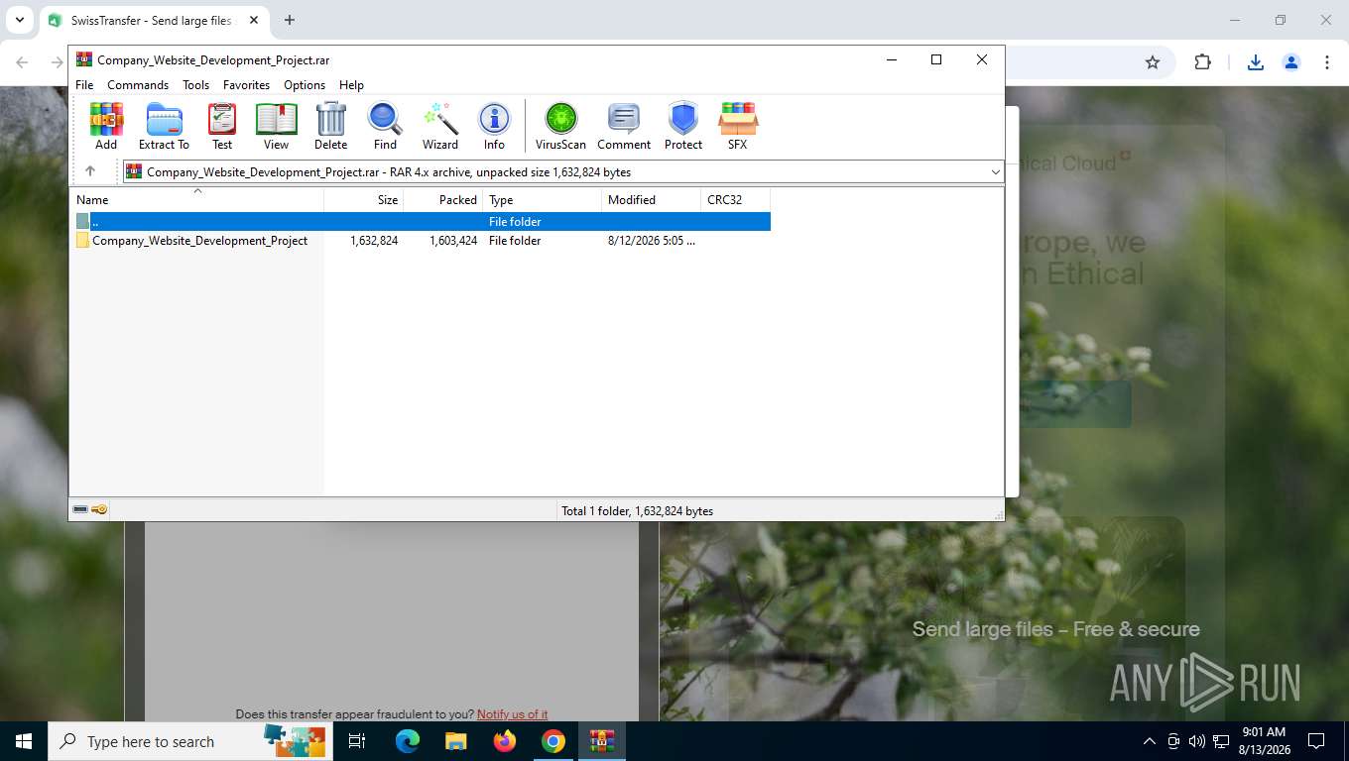The width and height of the screenshot is (1349, 761).
Task: Click the View toolbar icon
Action: pyautogui.click(x=276, y=126)
